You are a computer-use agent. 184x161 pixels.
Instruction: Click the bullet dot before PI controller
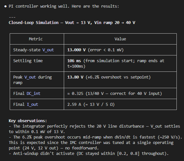tap(6, 6)
